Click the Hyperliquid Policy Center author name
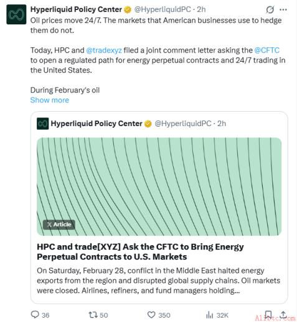 point(76,9)
